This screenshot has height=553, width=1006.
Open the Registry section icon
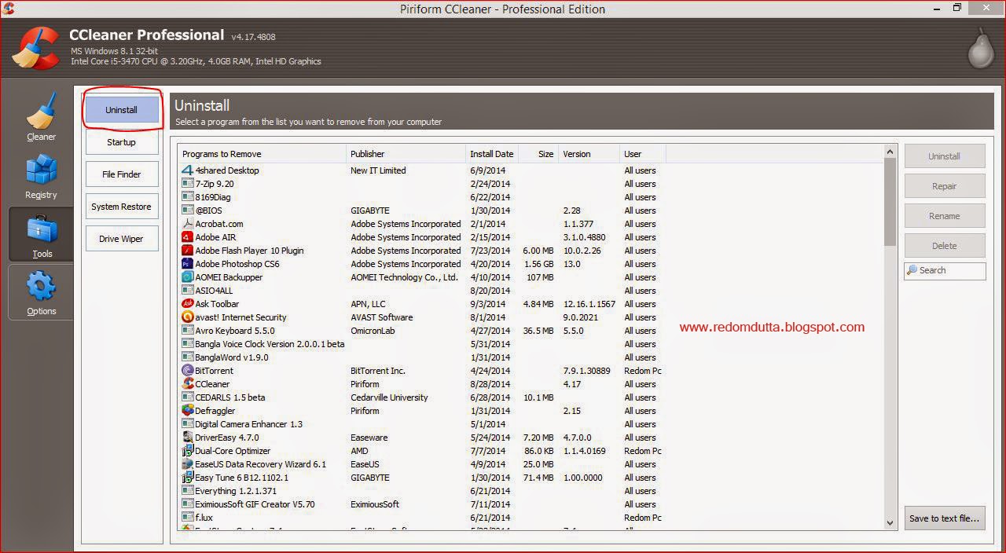41,169
